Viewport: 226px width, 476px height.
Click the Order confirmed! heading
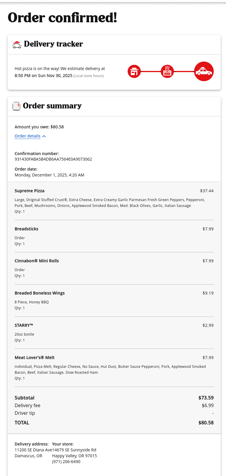(x=62, y=18)
